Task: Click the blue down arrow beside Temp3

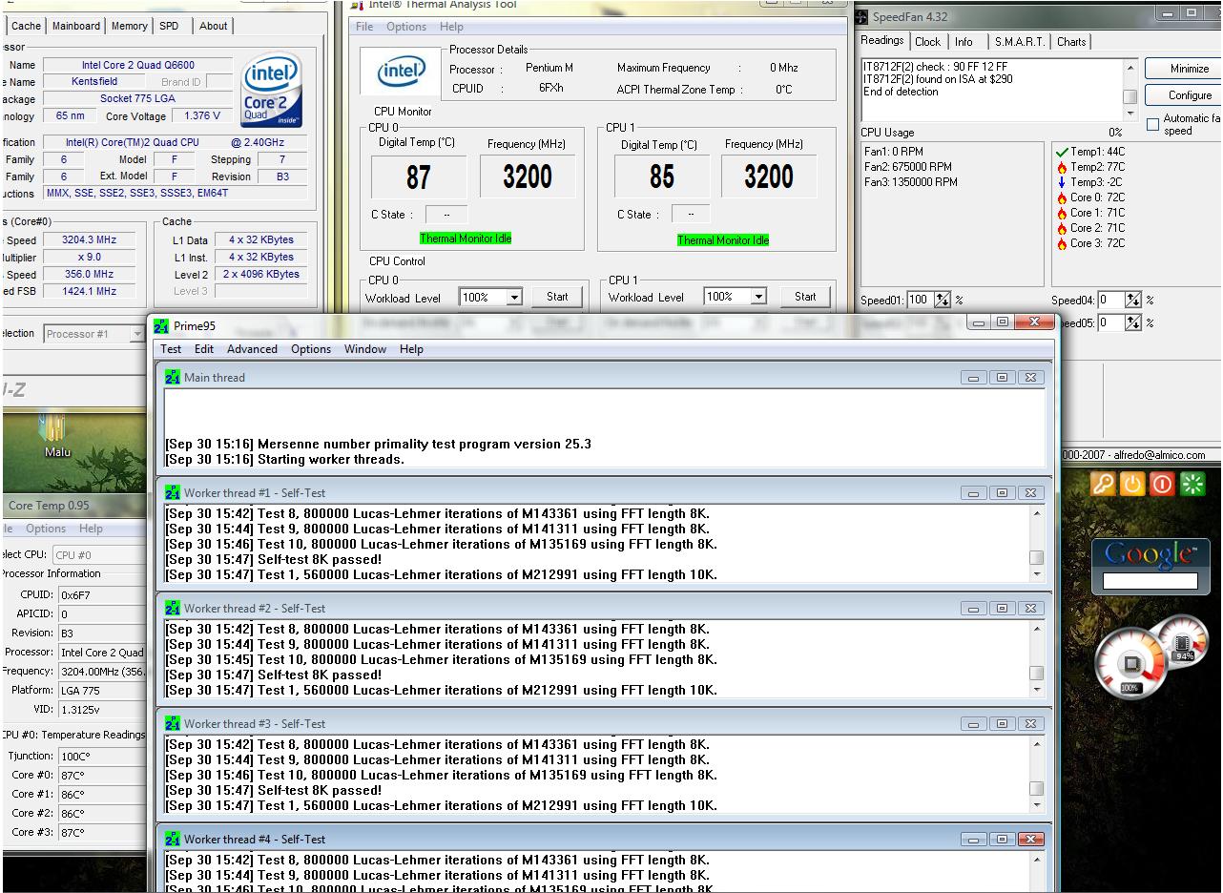Action: (1062, 182)
